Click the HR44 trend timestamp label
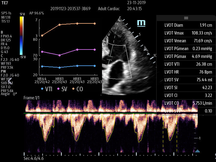This screenshot has height=162, width=216. click(42, 78)
